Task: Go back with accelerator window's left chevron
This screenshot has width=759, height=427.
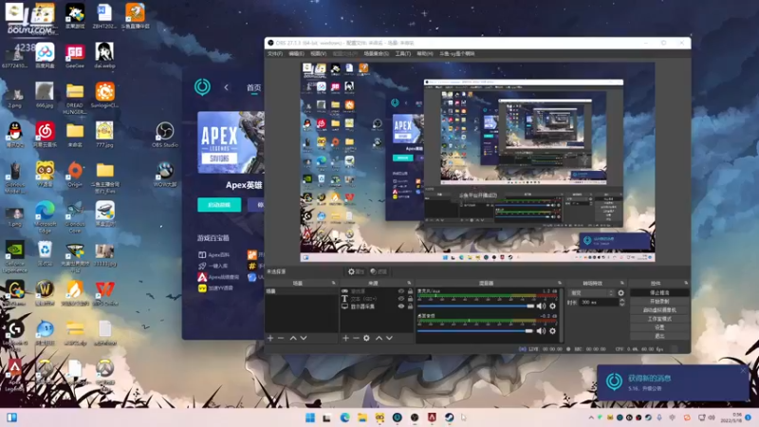Action: click(x=226, y=87)
